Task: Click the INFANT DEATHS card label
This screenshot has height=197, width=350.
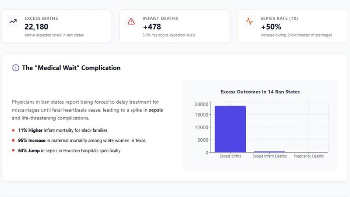Action: coord(160,18)
